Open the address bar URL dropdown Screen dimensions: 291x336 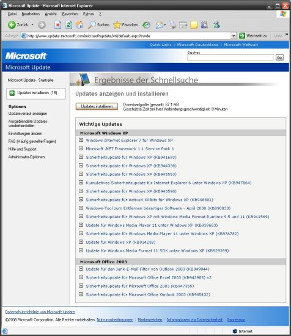234,35
